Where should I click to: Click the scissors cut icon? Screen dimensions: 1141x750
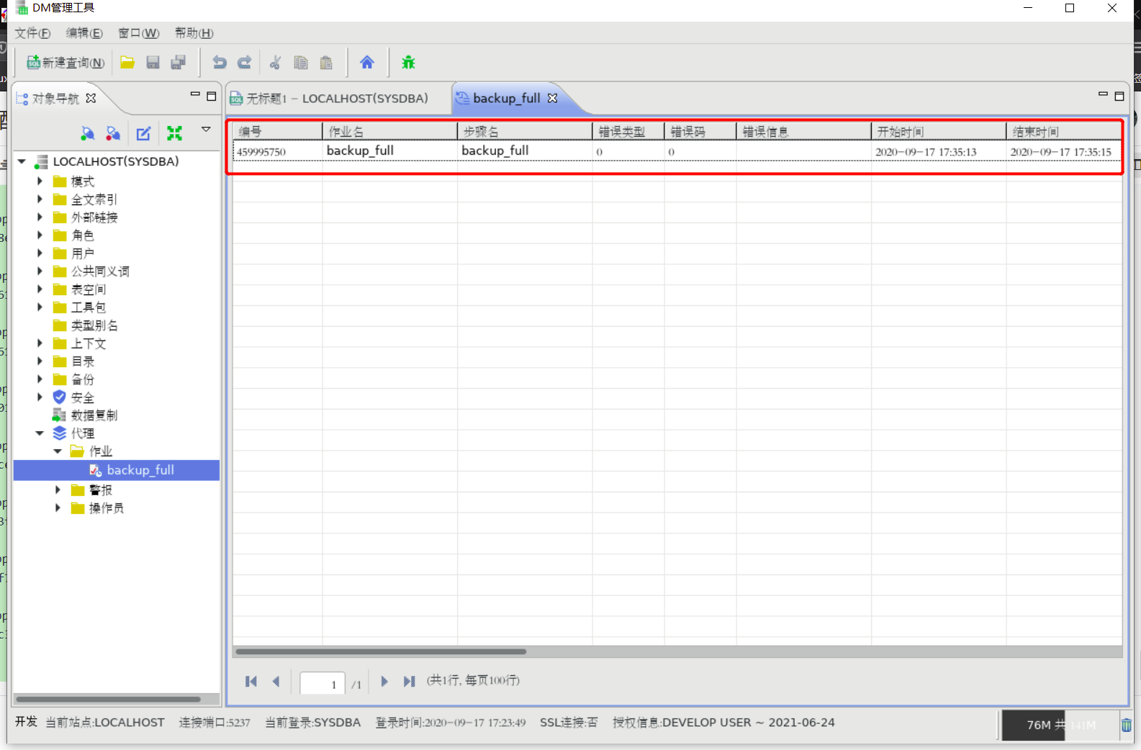click(x=275, y=63)
